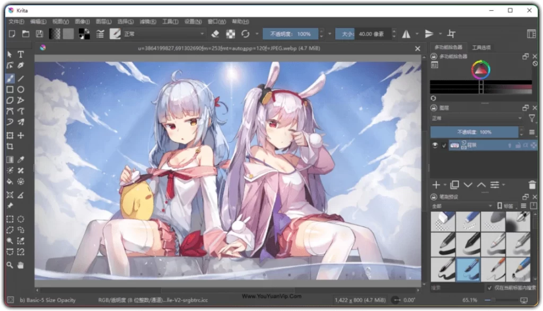Select the Zoom tool at toolbox bottom
This screenshot has height=311, width=543.
10,265
